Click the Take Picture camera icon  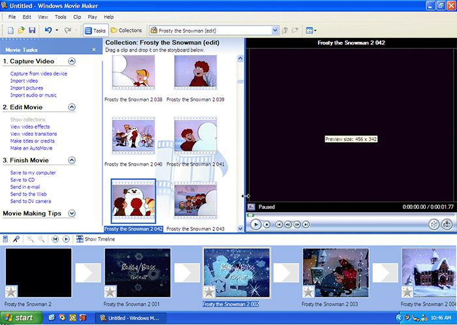click(x=447, y=224)
